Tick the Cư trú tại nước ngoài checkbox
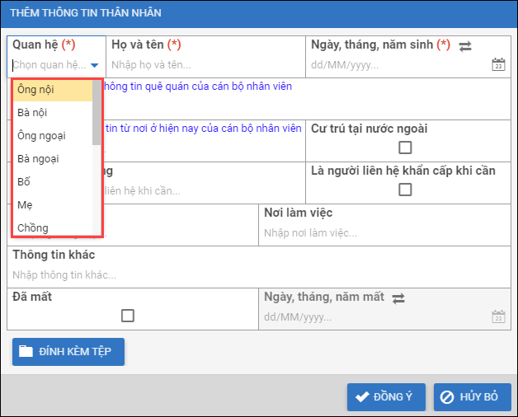This screenshot has height=417, width=518. (405, 148)
